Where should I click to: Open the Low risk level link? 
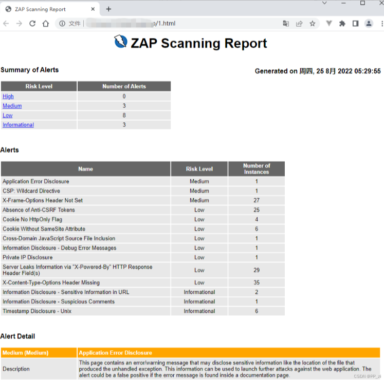pos(8,116)
